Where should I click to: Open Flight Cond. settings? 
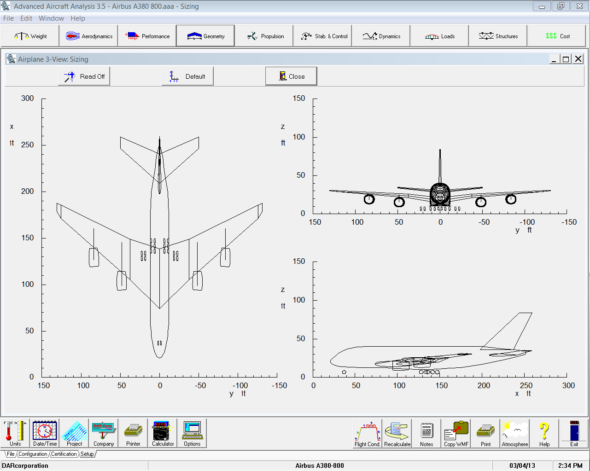367,433
